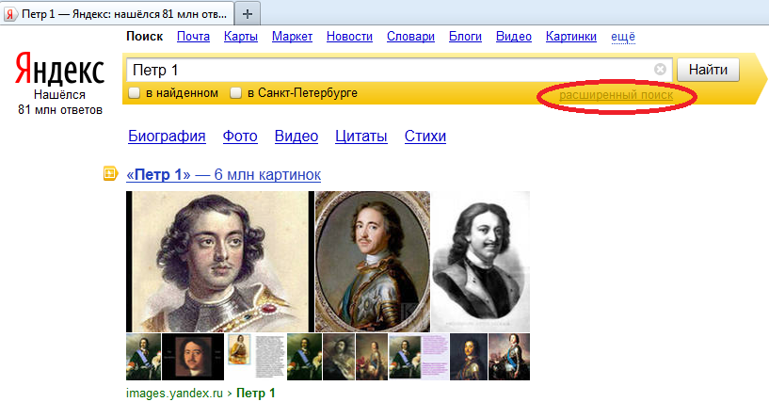This screenshot has height=402, width=769.
Task: Click the 'Петр 1' breadcrumb after images.yandex.ru
Action: coord(255,394)
